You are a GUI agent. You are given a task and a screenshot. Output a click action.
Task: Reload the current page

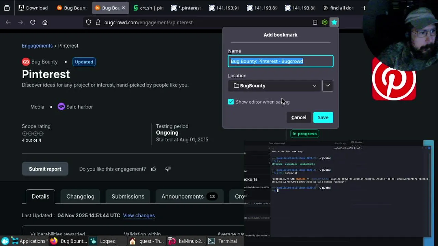pyautogui.click(x=33, y=22)
